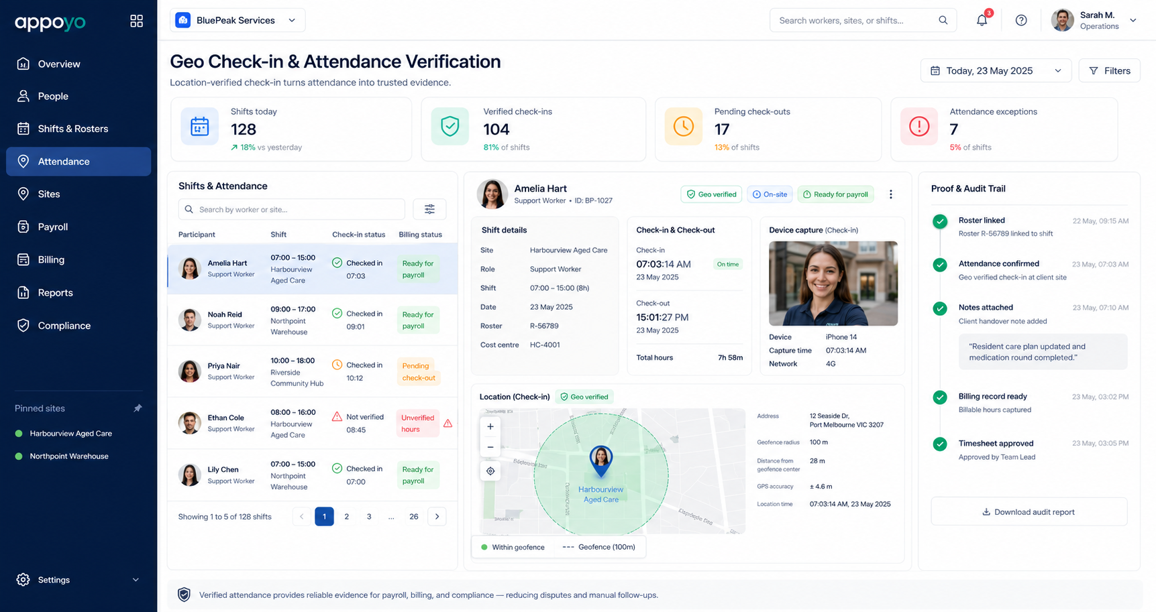Expand the Settings menu chevron
The height and width of the screenshot is (612, 1156).
[136, 580]
